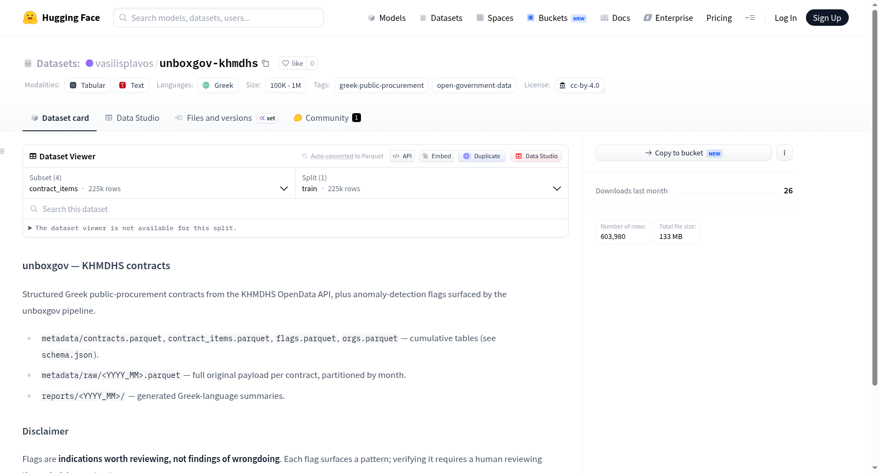Open the Buckets menu item
The width and height of the screenshot is (879, 473).
557,18
